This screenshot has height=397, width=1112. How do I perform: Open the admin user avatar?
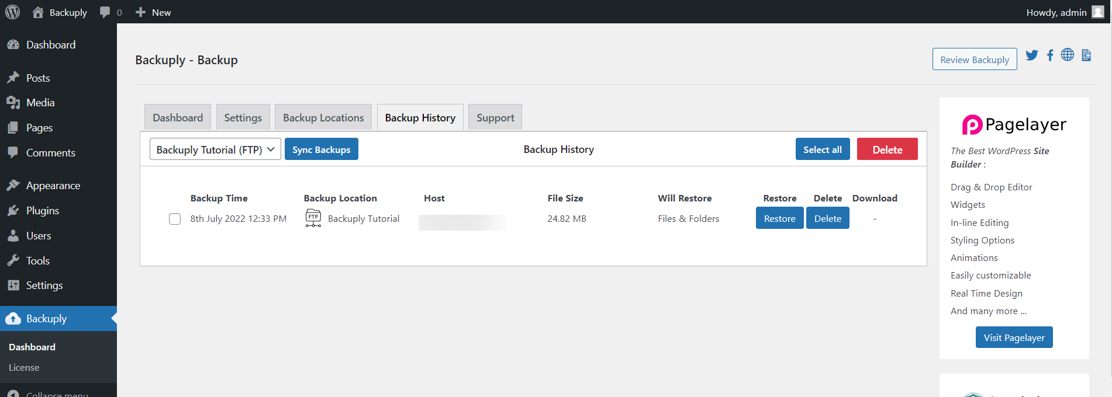[1097, 12]
